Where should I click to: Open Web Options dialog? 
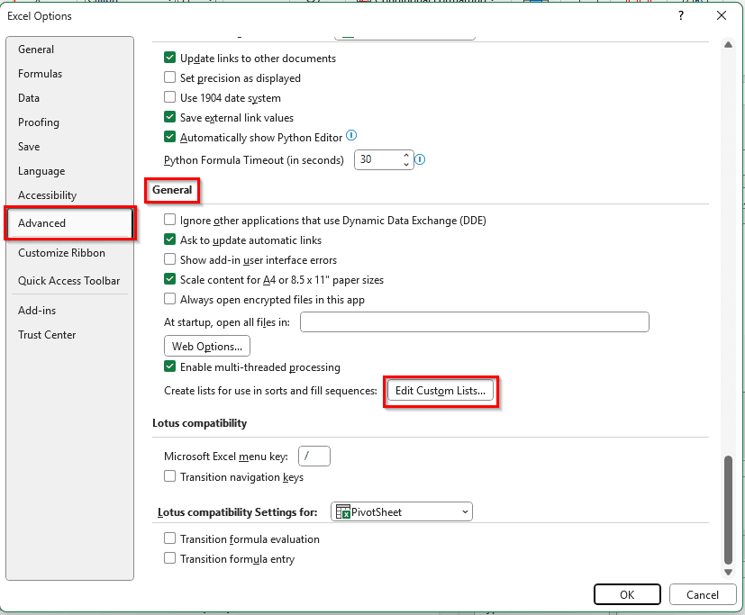point(207,346)
